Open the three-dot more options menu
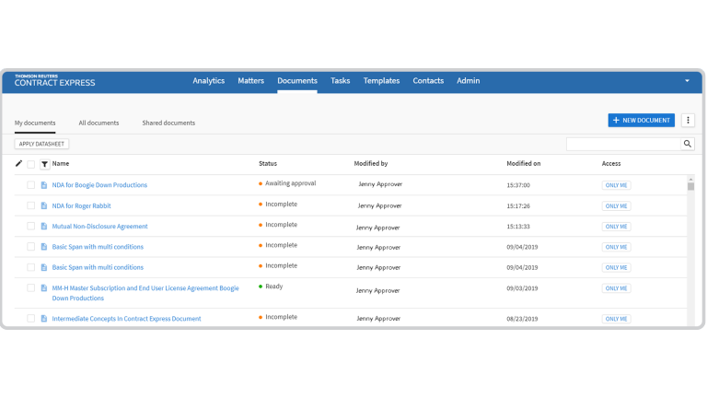The image size is (707, 398). (688, 120)
